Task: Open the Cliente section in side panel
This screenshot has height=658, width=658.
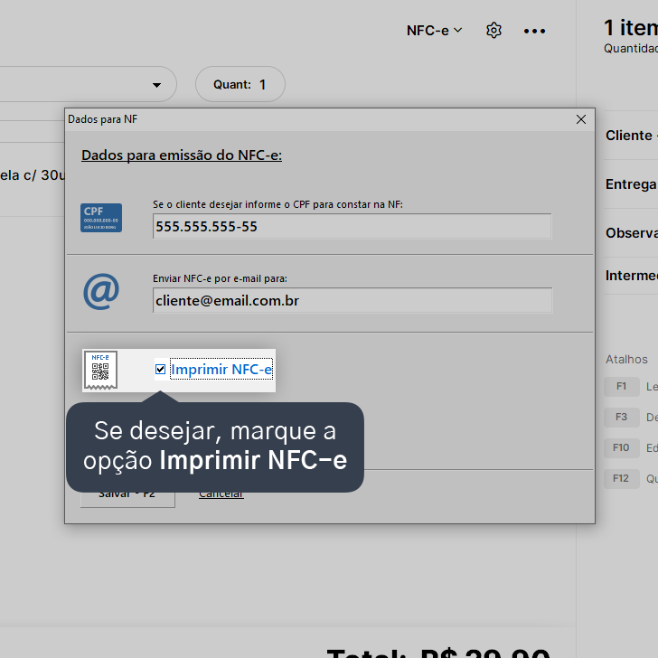Action: [631, 136]
